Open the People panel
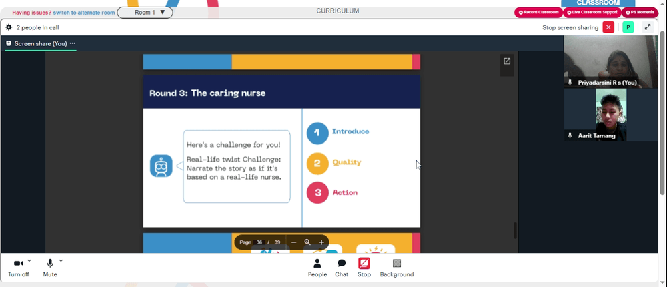The height and width of the screenshot is (287, 667). click(x=317, y=268)
